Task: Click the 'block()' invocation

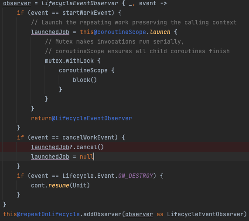Action: point(85,80)
